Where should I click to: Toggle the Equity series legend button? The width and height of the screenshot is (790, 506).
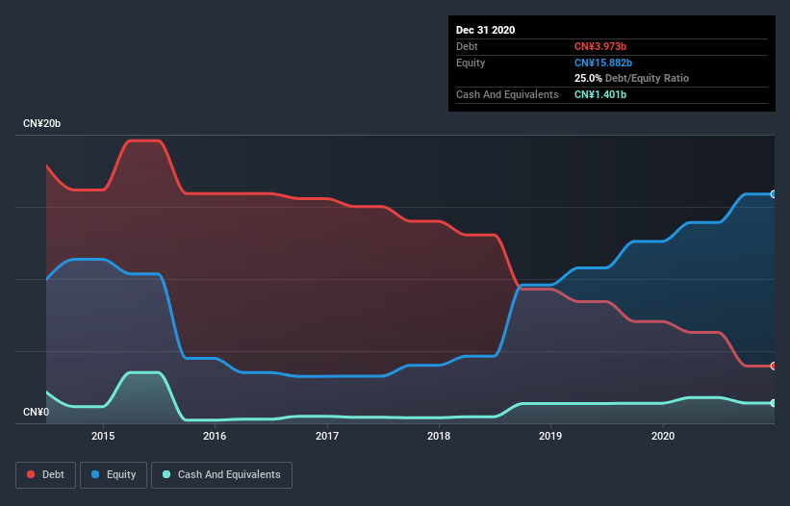pos(114,475)
